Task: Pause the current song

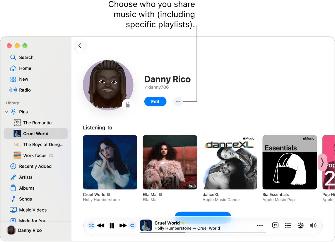Action: tap(112, 225)
